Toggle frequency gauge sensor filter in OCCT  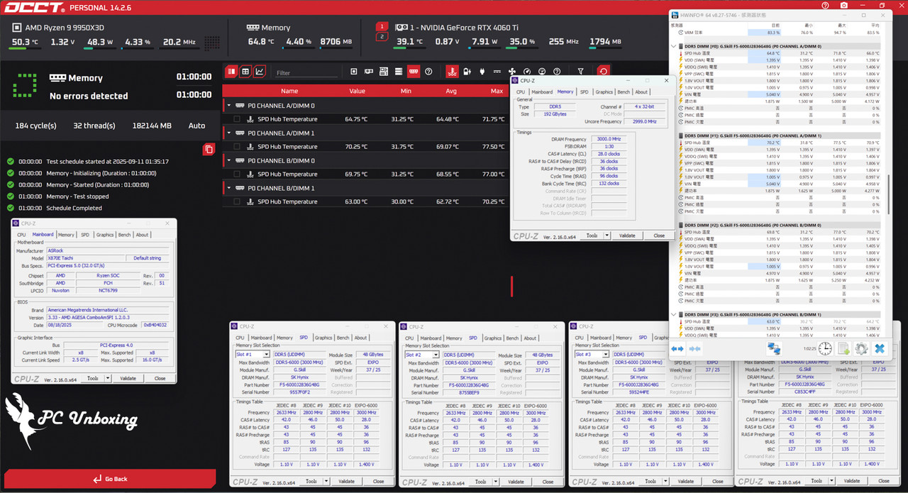coord(526,72)
